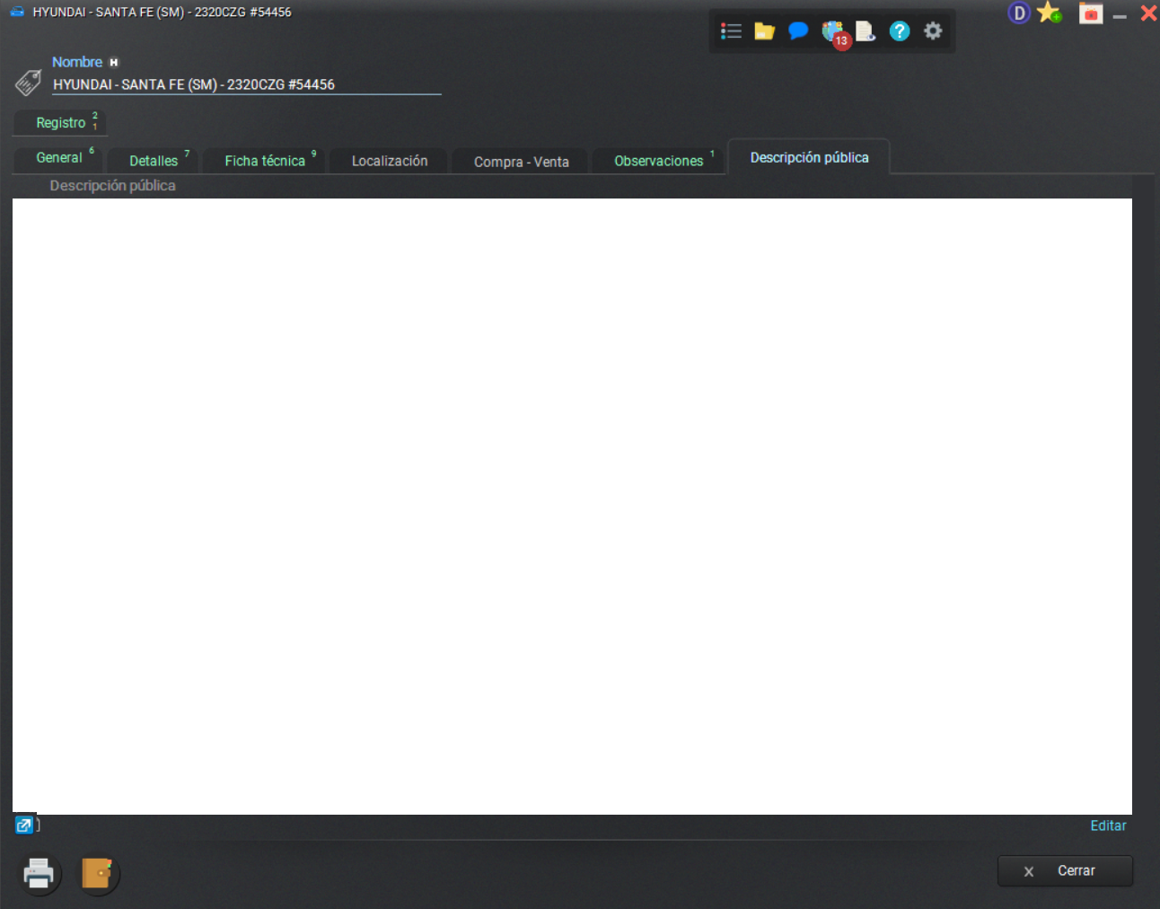1160x909 pixels.
Task: Click the document preview icon with eye
Action: (865, 31)
